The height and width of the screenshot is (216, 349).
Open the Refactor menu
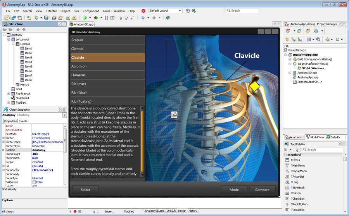pos(51,11)
